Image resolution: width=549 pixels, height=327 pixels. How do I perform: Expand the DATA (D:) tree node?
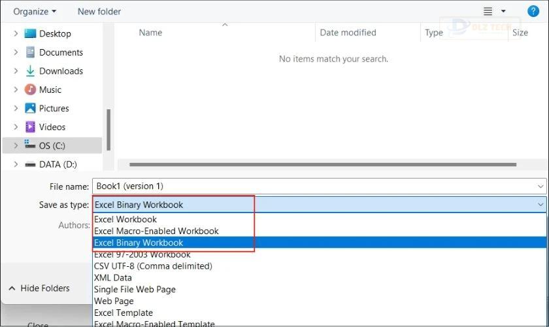[x=16, y=164]
